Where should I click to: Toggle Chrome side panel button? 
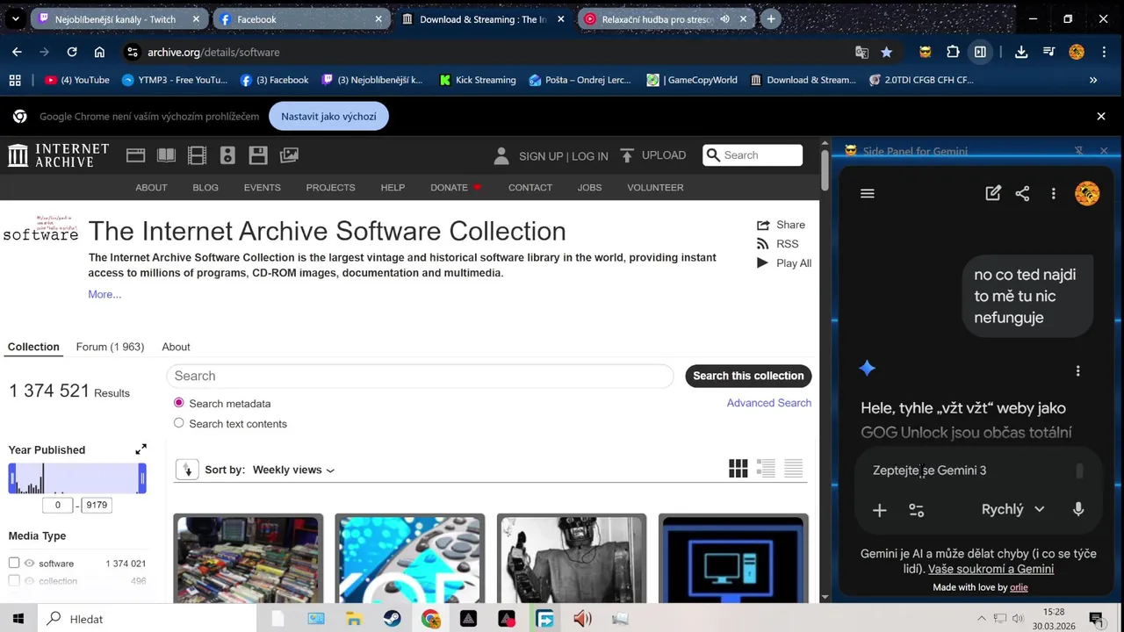tap(980, 52)
